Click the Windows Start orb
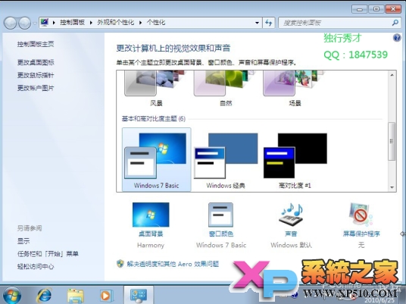 tap(11, 296)
